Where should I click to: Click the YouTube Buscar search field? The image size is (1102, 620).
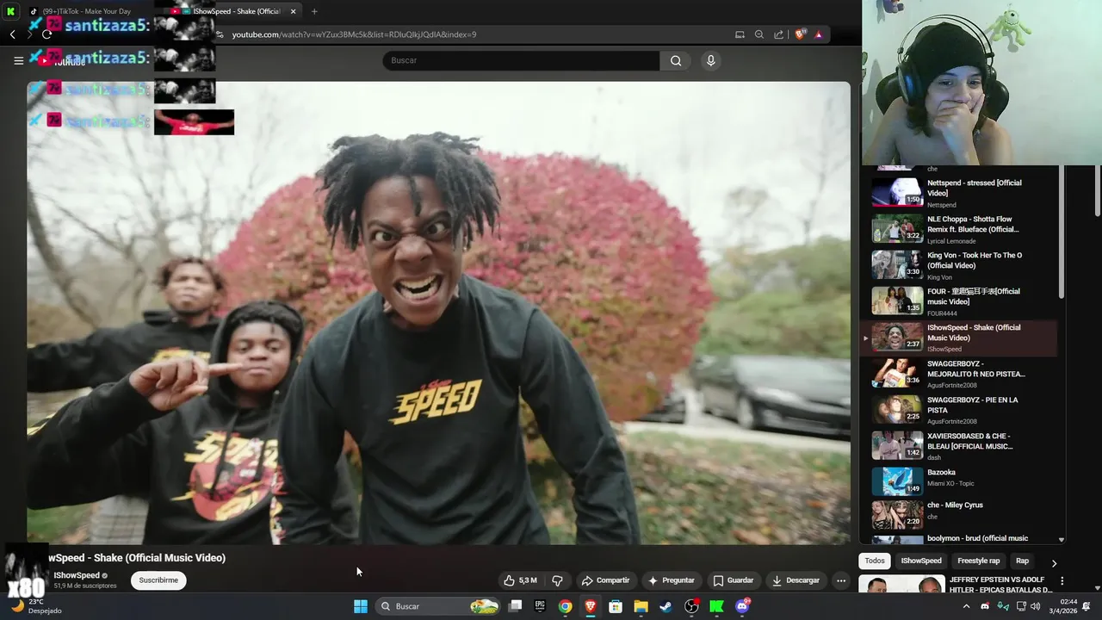[522, 60]
